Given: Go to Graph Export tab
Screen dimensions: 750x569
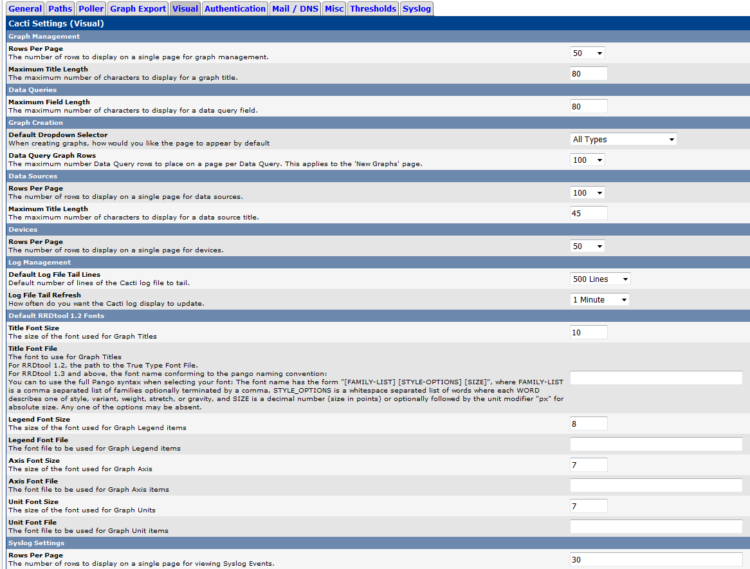Looking at the screenshot, I should (138, 9).
